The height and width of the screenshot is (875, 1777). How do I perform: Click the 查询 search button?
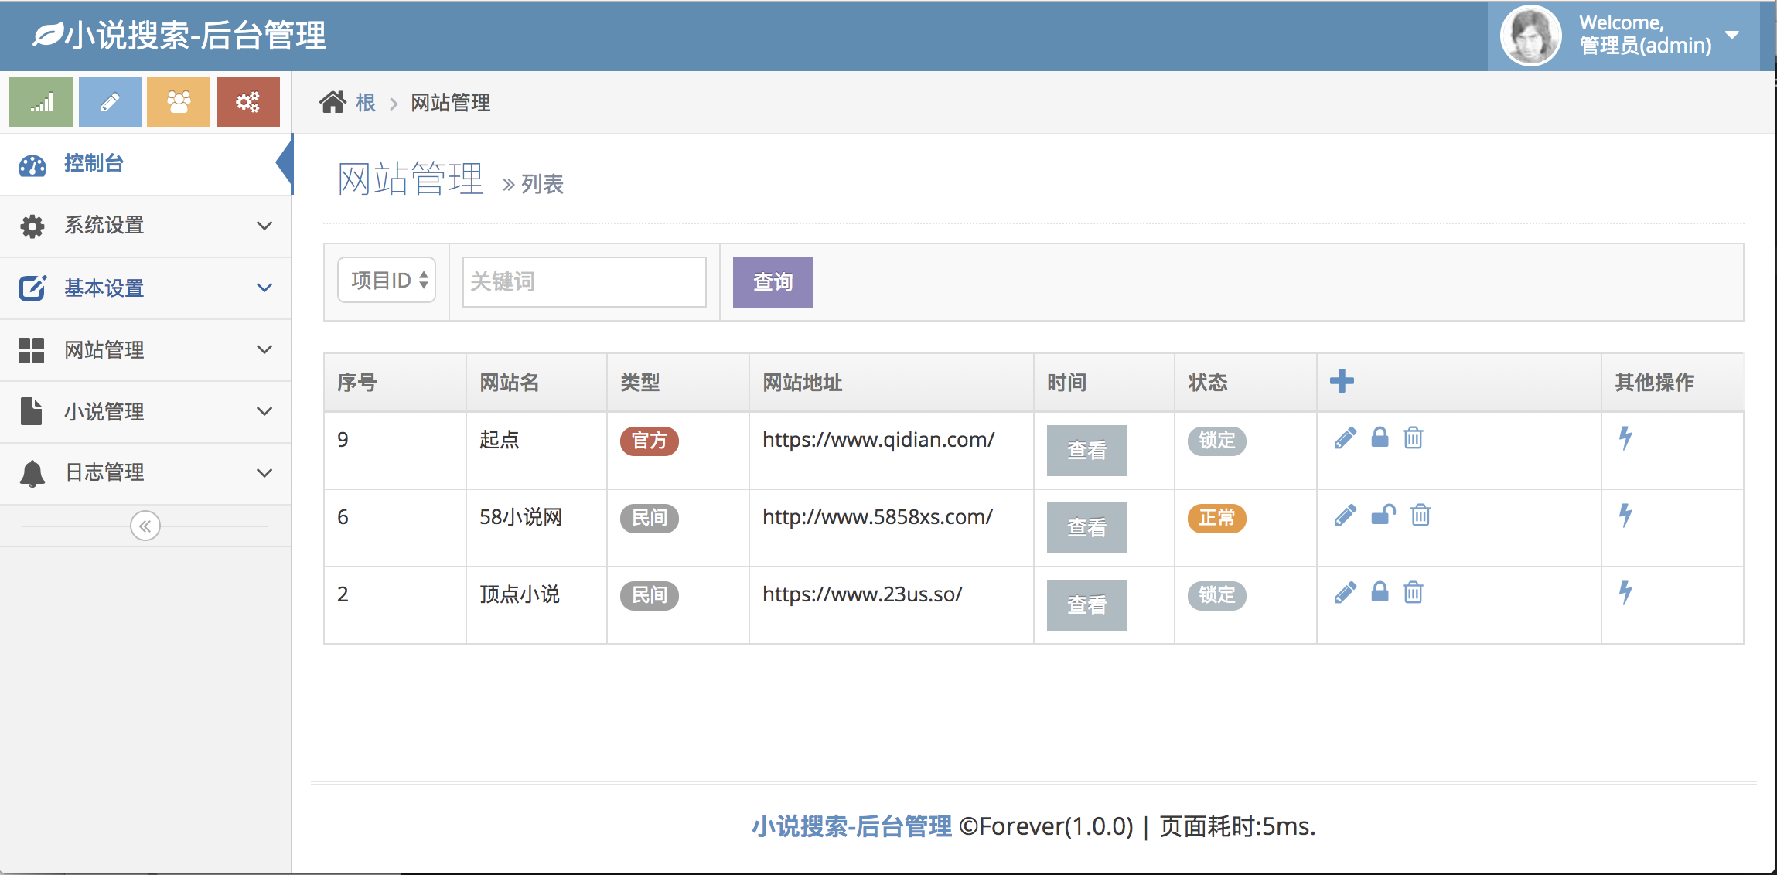772,281
